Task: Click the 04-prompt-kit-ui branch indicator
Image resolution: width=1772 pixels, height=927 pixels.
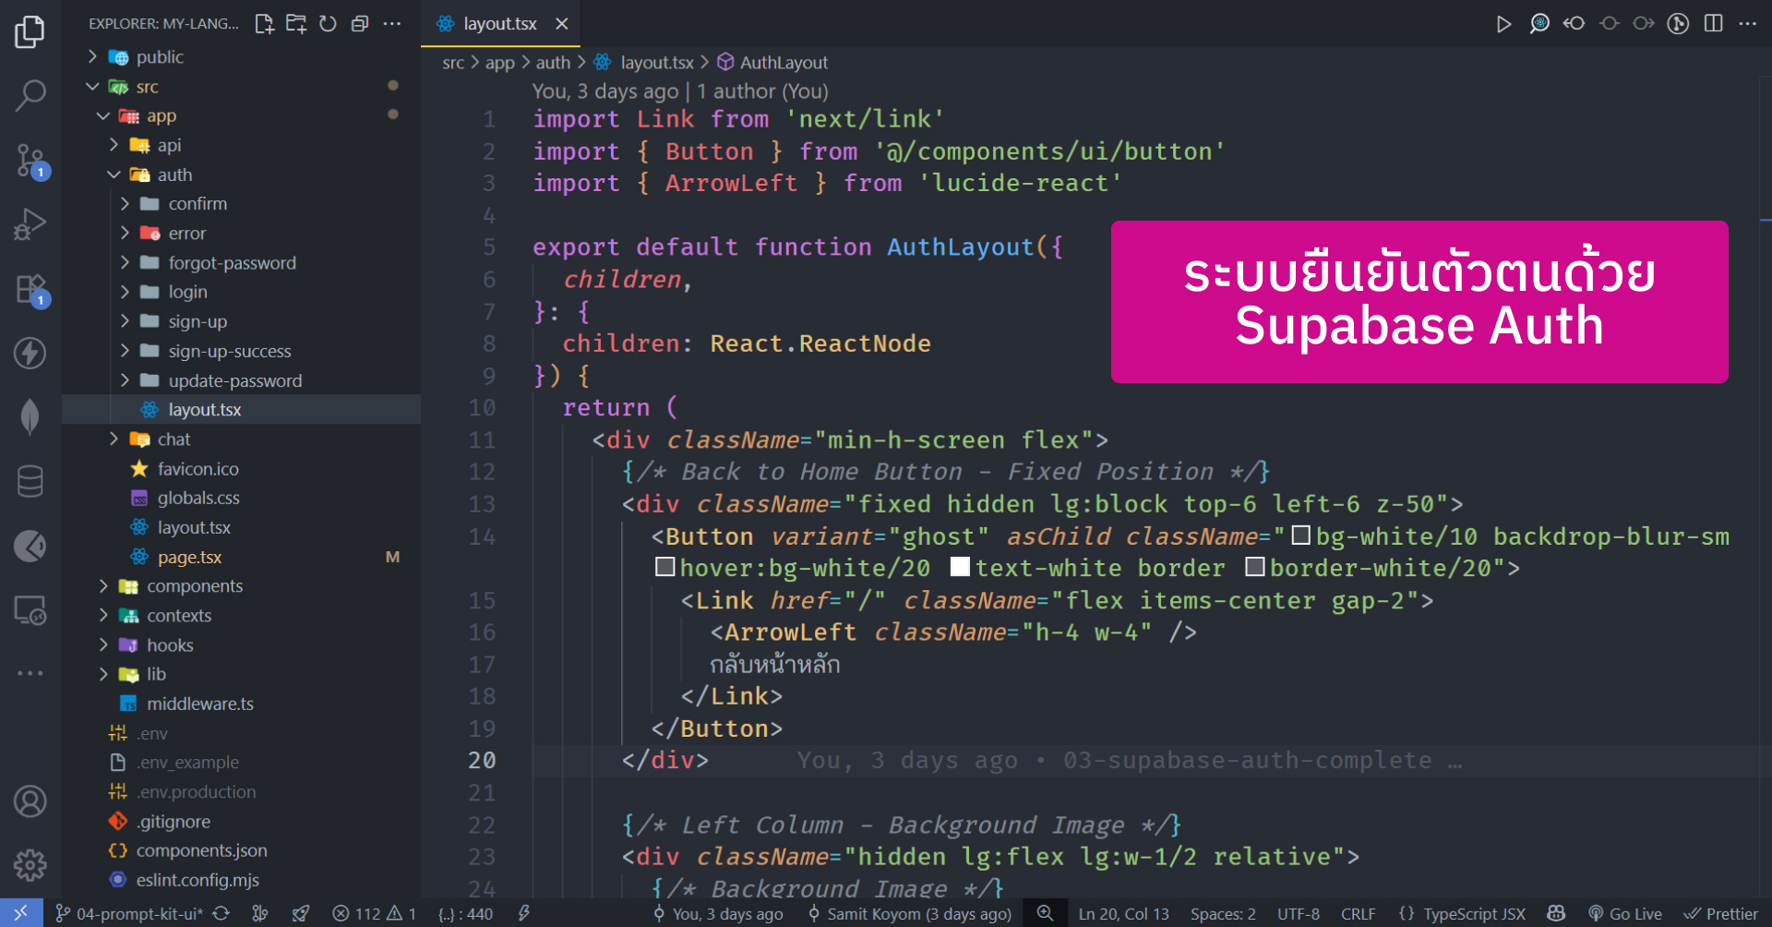Action: (129, 913)
